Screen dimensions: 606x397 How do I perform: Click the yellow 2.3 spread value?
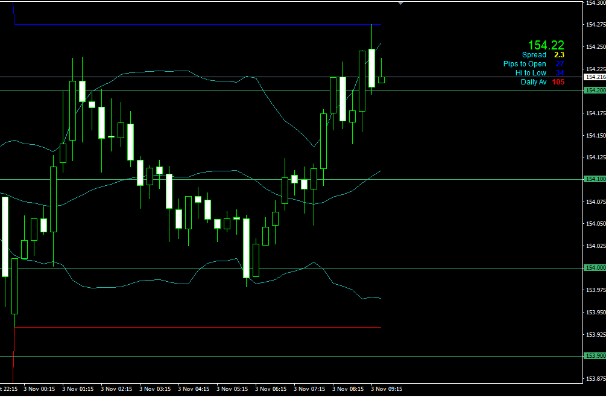[x=559, y=55]
